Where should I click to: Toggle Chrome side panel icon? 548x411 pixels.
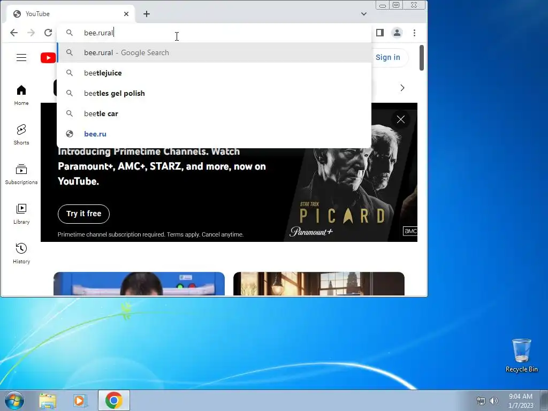[x=380, y=33]
